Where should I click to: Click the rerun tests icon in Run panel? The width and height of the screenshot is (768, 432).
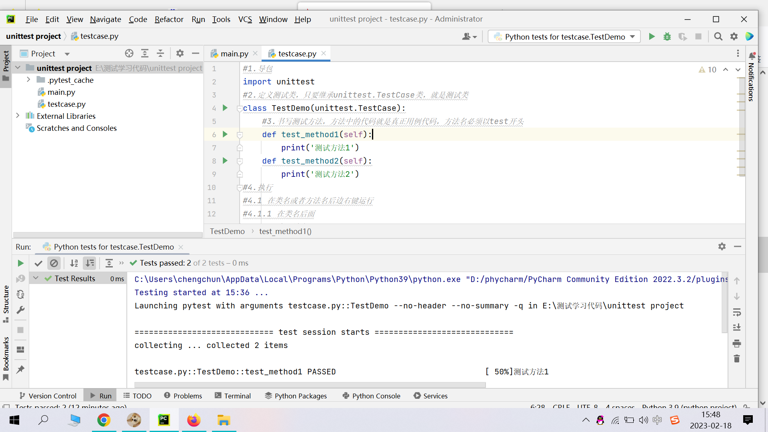pos(20,263)
